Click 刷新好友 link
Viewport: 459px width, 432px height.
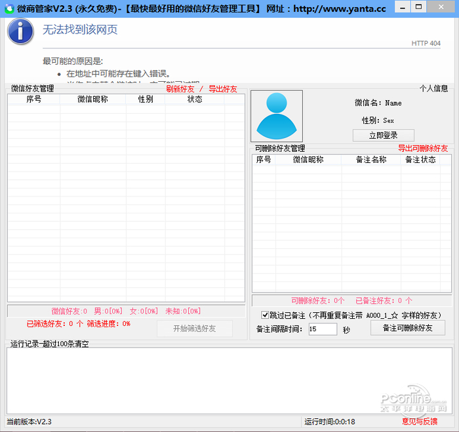click(180, 89)
